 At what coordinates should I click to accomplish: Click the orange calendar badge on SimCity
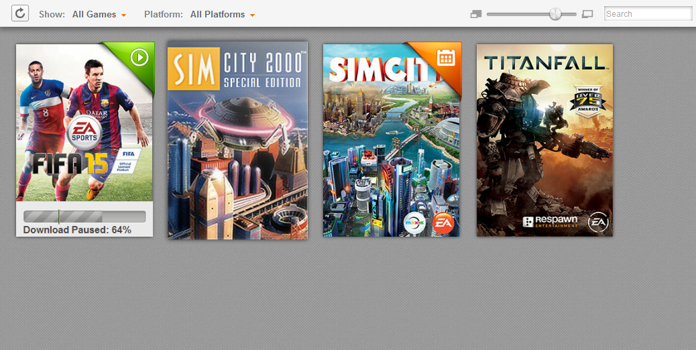pyautogui.click(x=446, y=58)
